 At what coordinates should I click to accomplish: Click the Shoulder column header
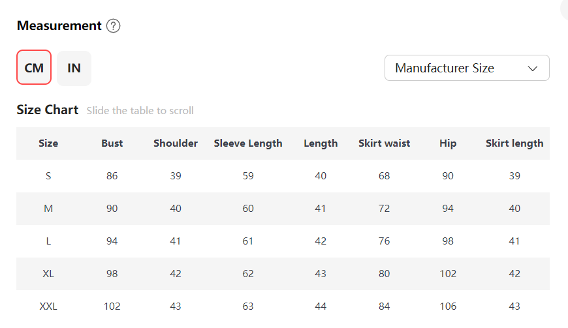(176, 143)
